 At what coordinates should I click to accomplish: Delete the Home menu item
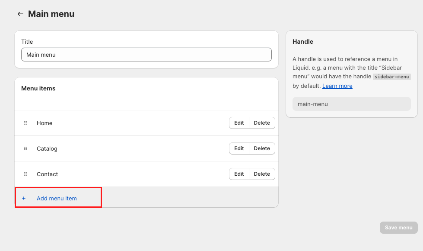(262, 123)
